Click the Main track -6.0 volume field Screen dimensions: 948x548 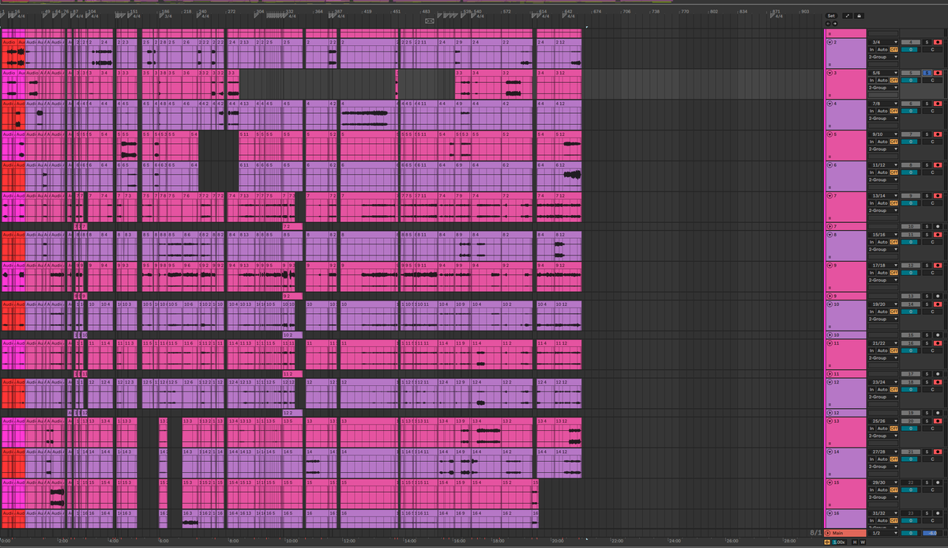click(932, 533)
